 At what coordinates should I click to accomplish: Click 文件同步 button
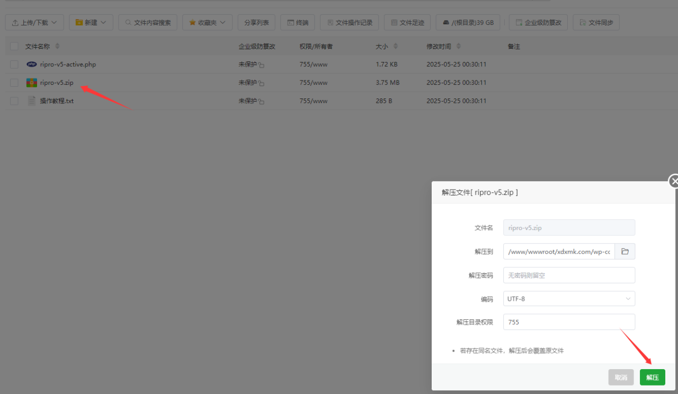click(596, 22)
